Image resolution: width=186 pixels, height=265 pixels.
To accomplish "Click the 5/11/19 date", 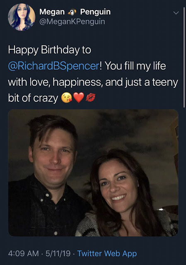I will click(58, 253).
